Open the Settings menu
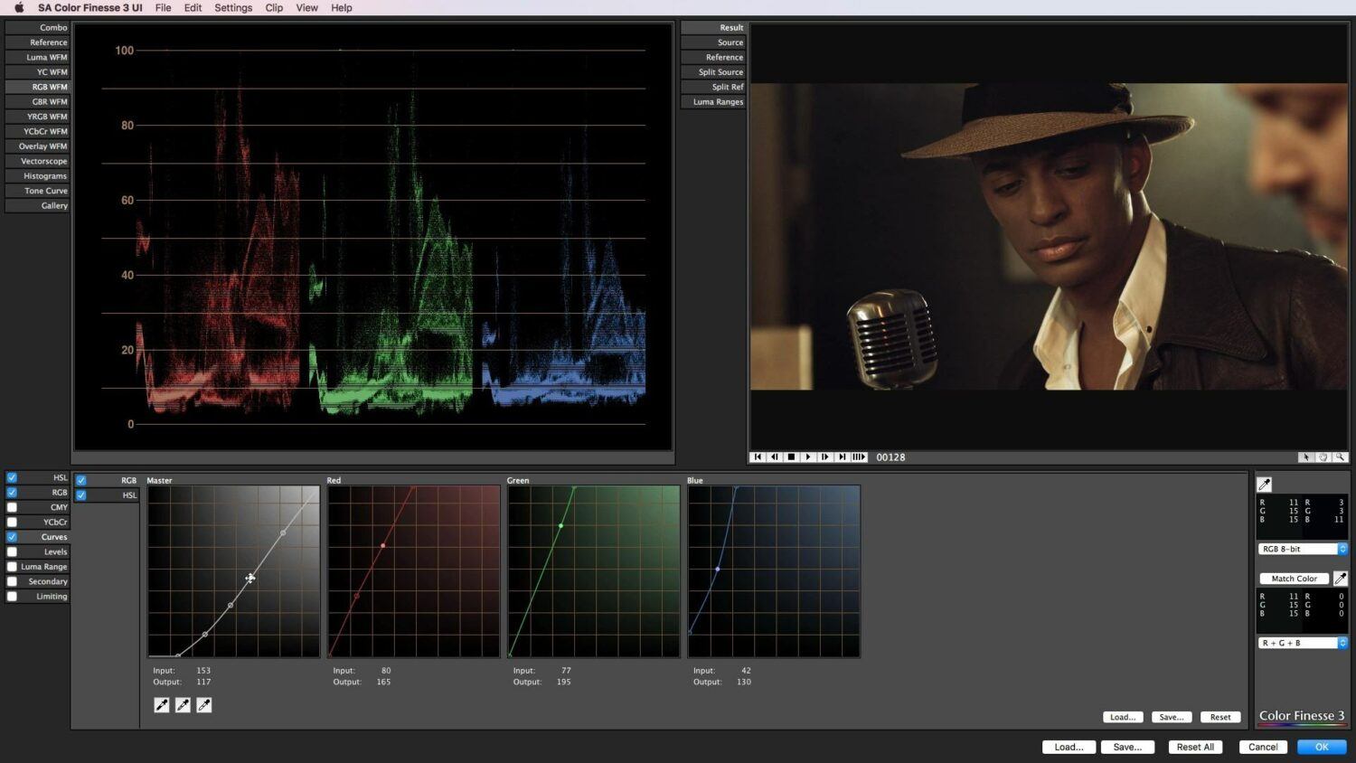Viewport: 1356px width, 763px height. coord(233,7)
